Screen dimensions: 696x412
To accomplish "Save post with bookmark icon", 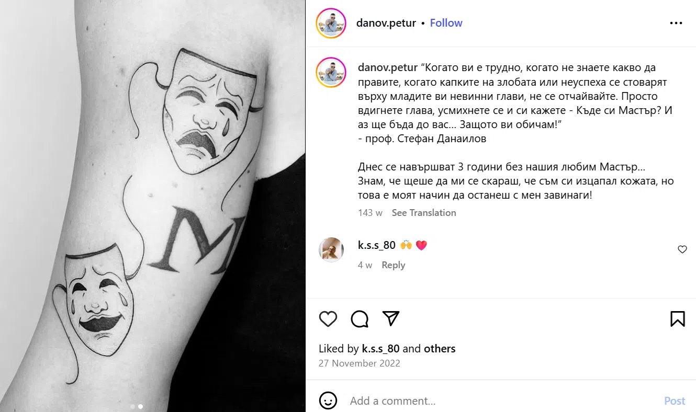I will (677, 318).
